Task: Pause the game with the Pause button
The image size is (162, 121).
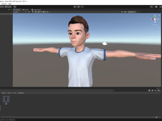Action: pos(79,7)
